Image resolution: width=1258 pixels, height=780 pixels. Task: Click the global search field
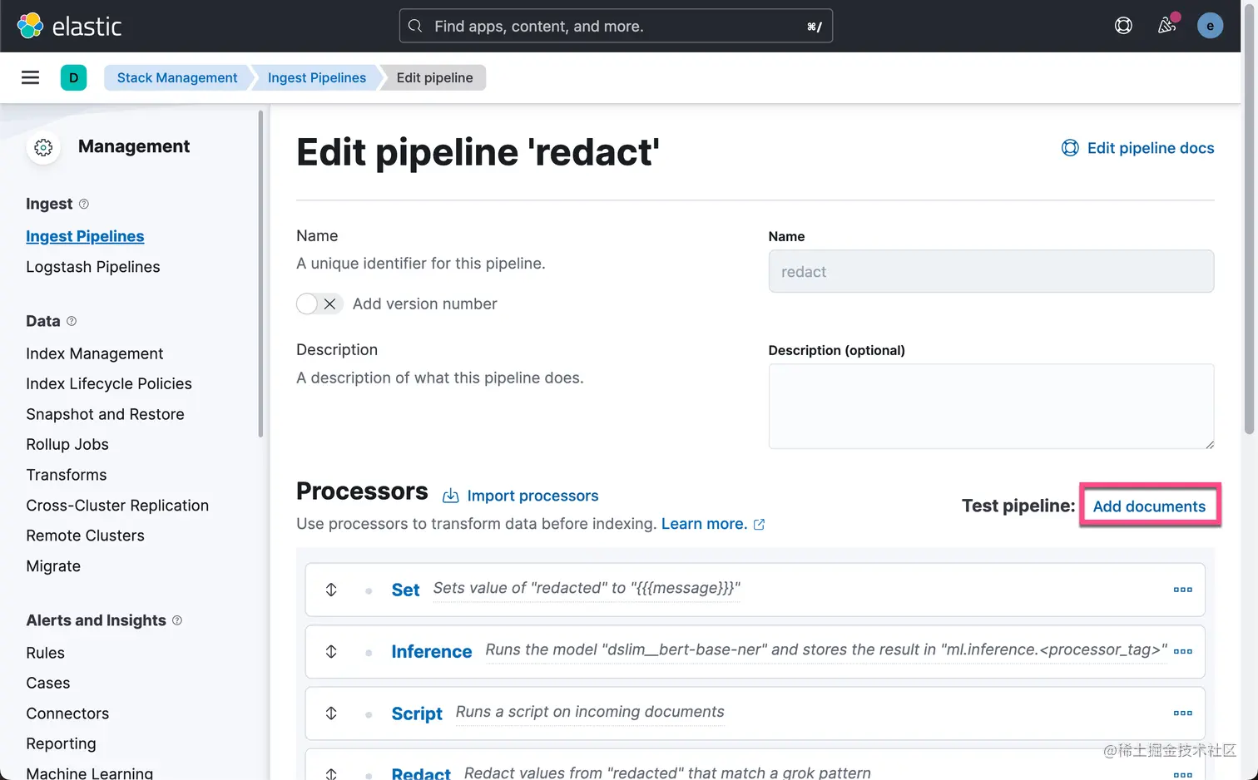(x=616, y=26)
